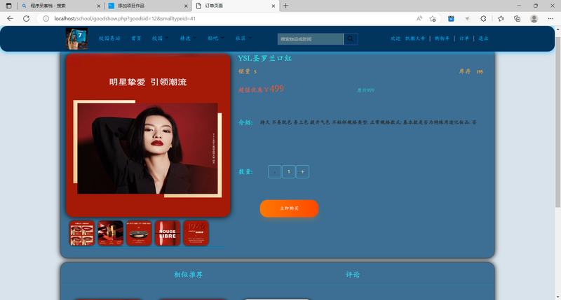This screenshot has height=300, width=561.
Task: Click the address bar URL
Action: (125, 19)
